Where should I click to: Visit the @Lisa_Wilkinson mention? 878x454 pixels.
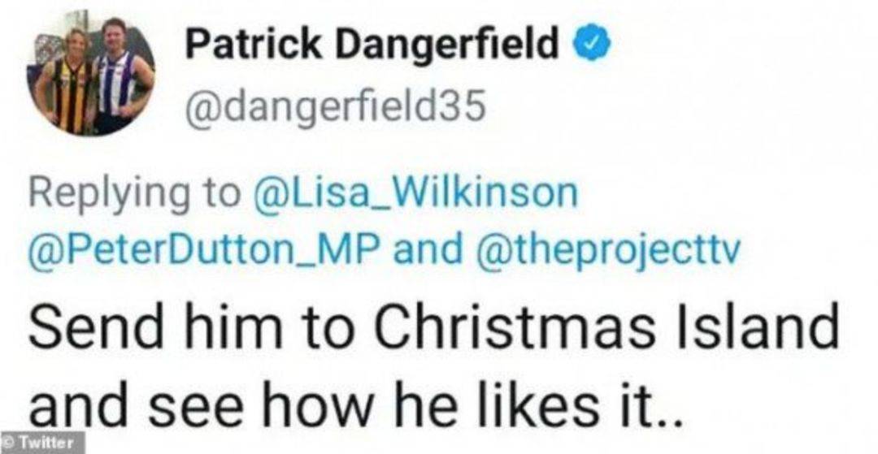tap(415, 192)
